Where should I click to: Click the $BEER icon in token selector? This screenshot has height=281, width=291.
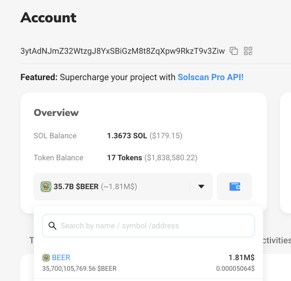point(46,186)
